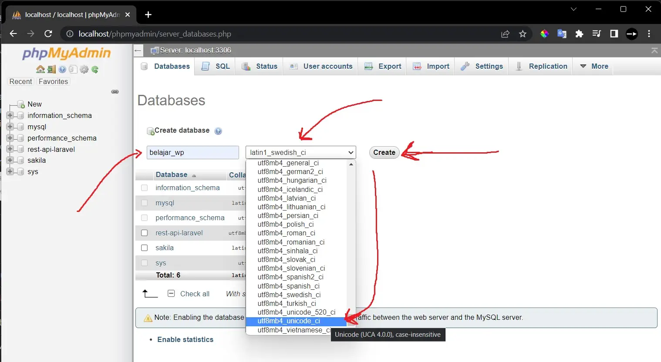Expand the information_schema tree node
This screenshot has width=661, height=362.
coord(10,116)
